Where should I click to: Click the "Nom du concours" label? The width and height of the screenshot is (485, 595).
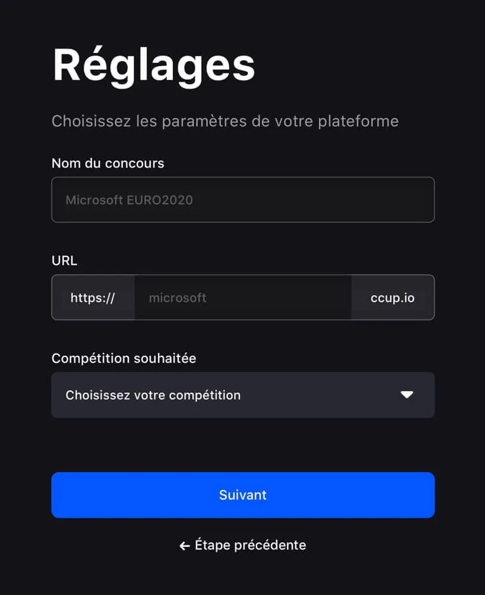click(x=108, y=163)
